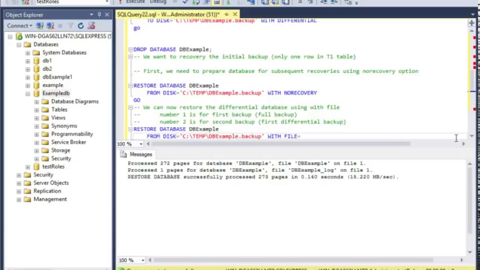
Task: Click the editor scroll-right arrow
Action: click(463, 144)
